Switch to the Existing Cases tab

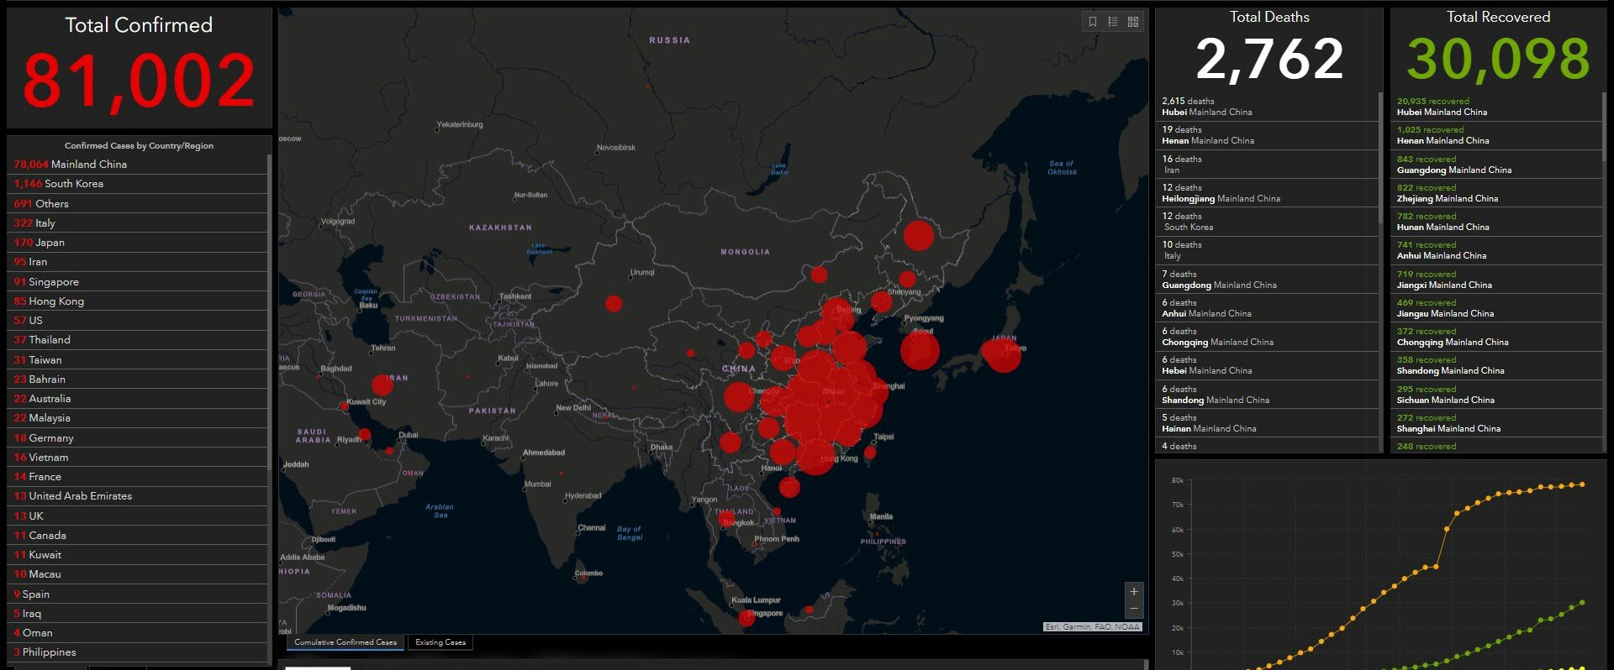[x=440, y=642]
